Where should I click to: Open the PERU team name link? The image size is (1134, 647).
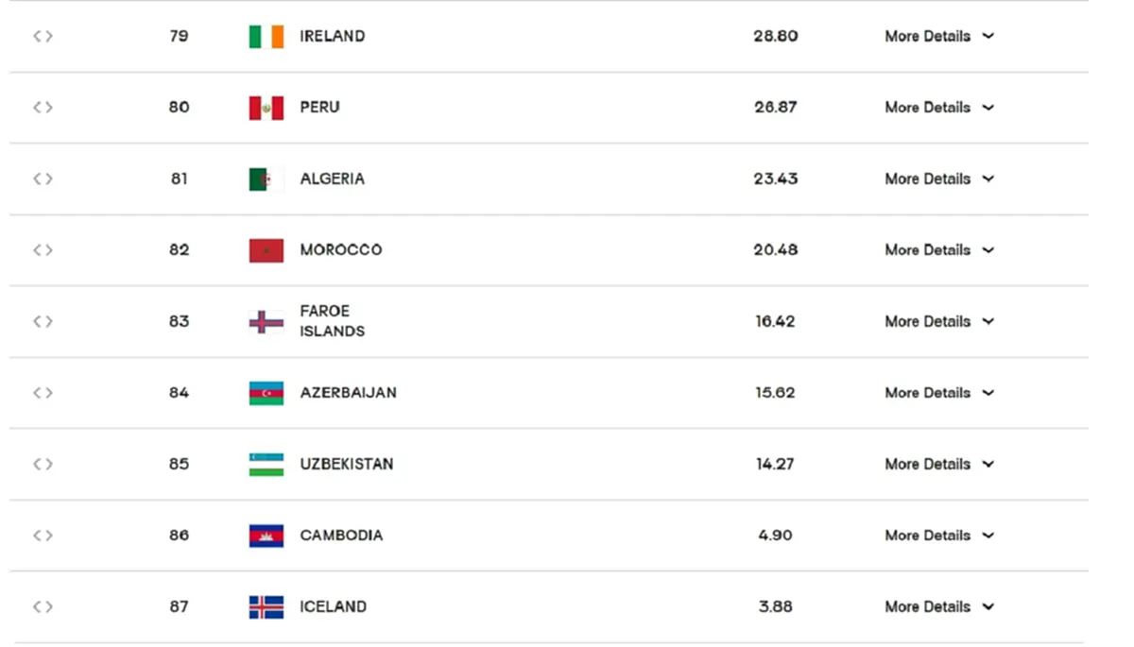pos(319,108)
